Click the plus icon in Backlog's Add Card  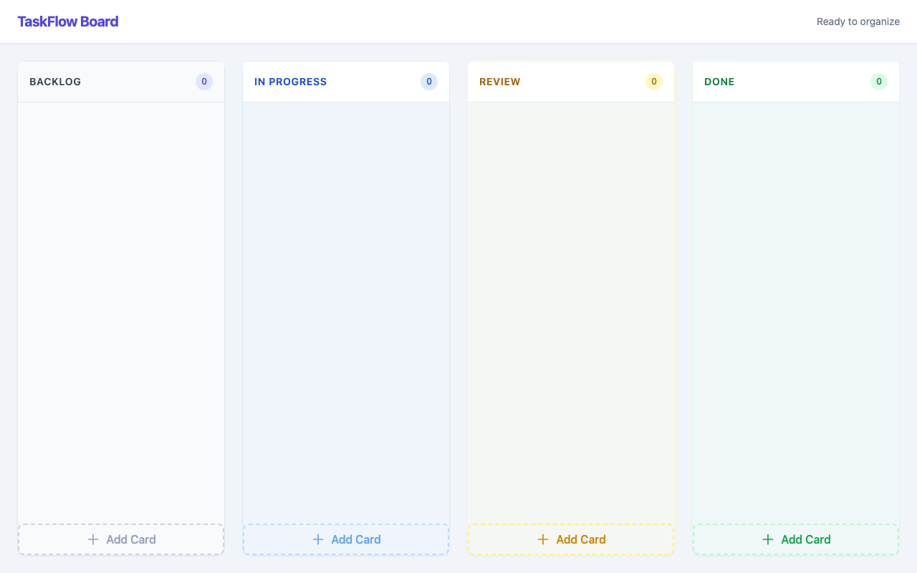tap(92, 539)
